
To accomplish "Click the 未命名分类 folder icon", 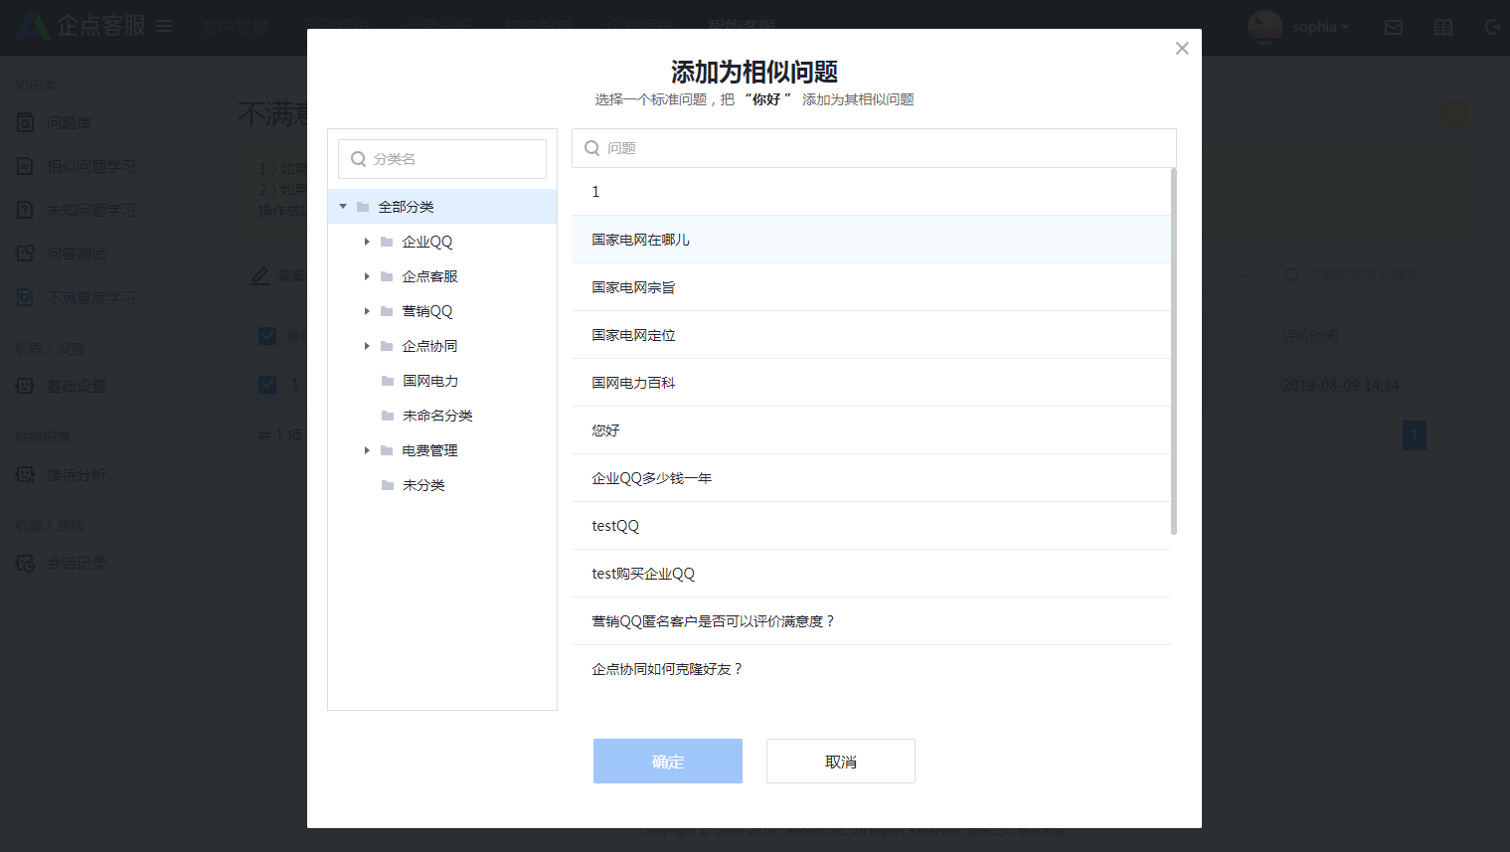I will (x=388, y=416).
